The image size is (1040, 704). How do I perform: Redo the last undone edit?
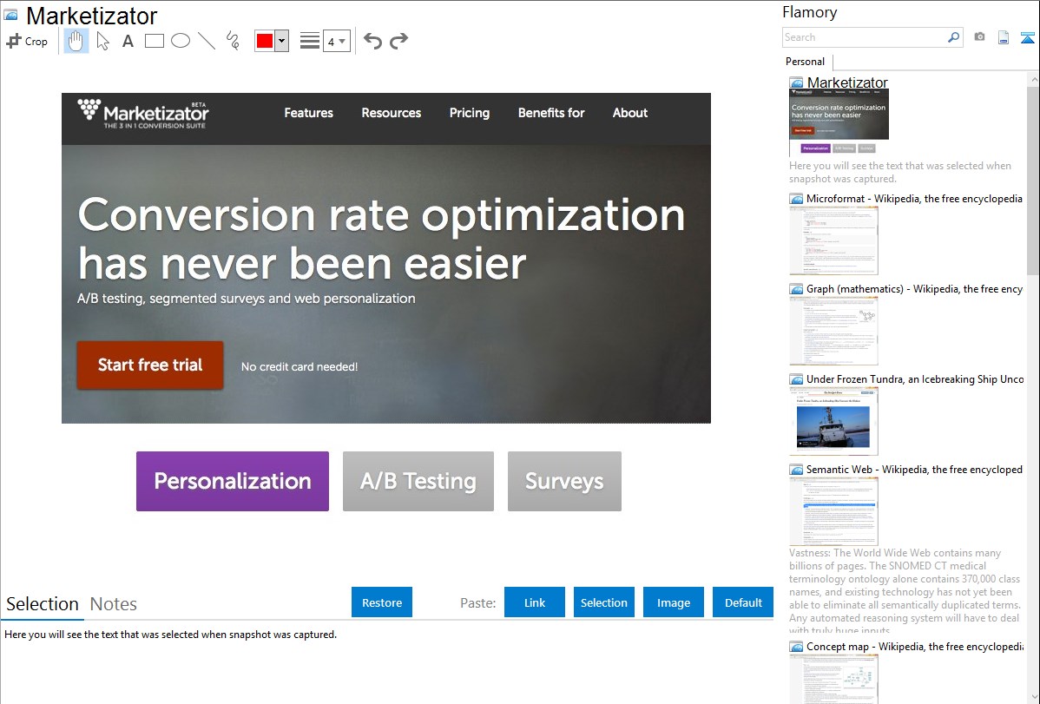coord(398,41)
